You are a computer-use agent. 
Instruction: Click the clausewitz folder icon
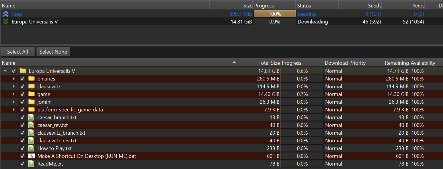32,86
